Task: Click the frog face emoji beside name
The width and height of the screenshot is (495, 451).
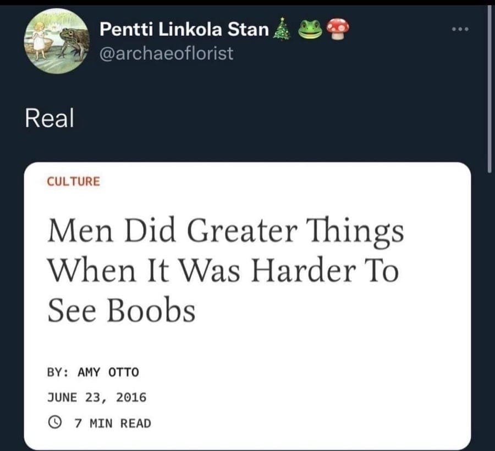Action: point(310,30)
